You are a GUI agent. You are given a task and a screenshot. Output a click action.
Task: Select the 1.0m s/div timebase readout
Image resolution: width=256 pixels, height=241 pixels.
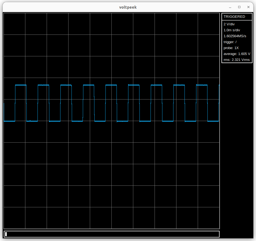pyautogui.click(x=232, y=30)
